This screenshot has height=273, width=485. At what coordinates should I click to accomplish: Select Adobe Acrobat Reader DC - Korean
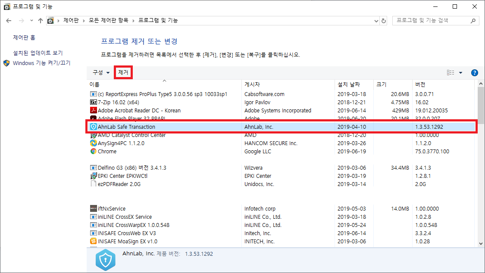click(x=139, y=110)
